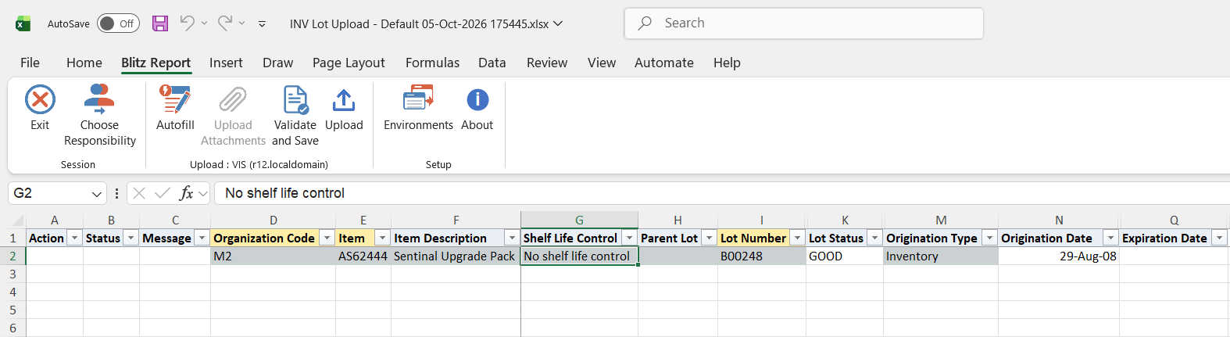This screenshot has height=337, width=1230.
Task: Select row 2 header
Action: coord(13,256)
